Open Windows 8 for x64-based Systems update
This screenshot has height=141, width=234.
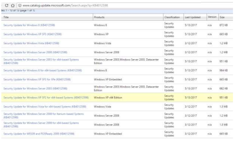click(x=42, y=71)
